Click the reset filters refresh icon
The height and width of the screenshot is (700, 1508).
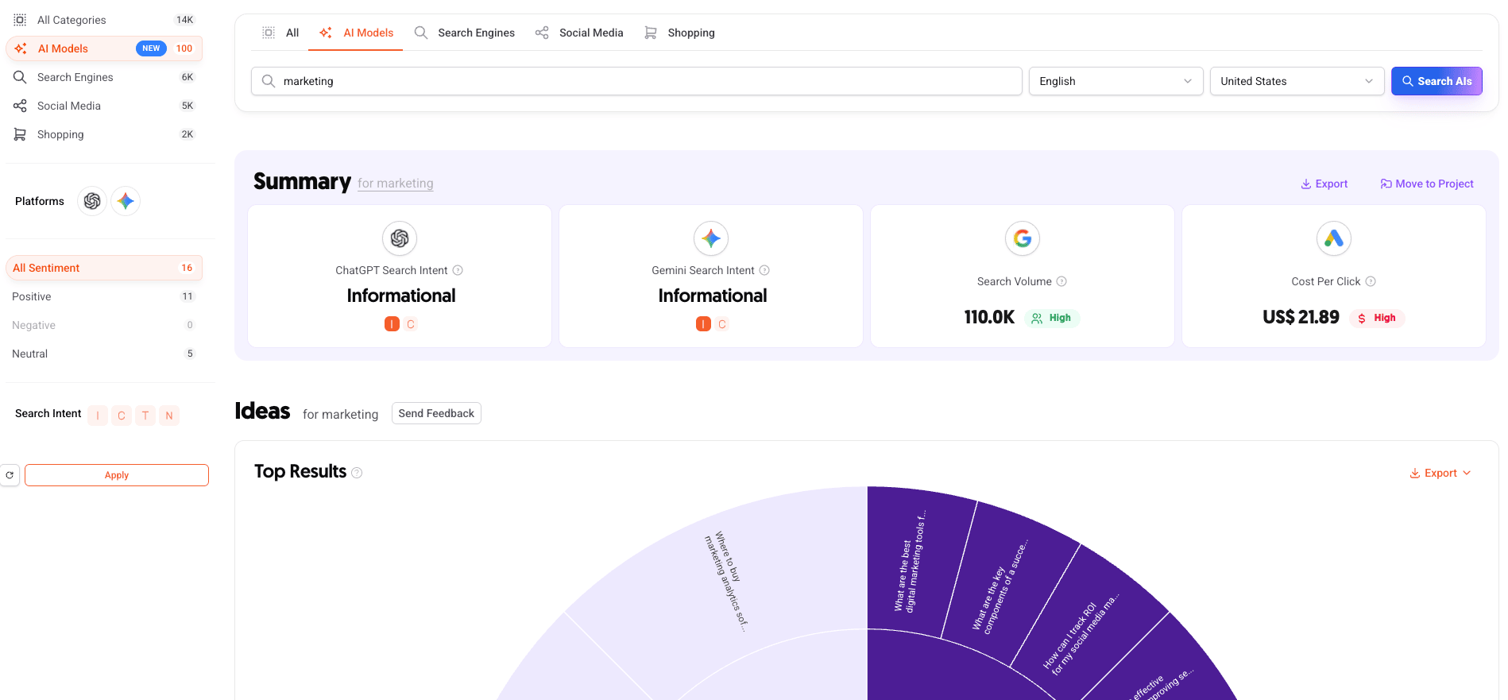[10, 475]
